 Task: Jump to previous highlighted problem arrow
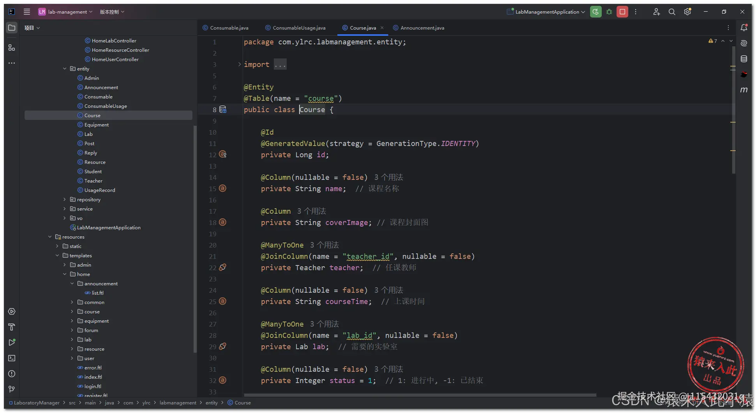(x=723, y=41)
